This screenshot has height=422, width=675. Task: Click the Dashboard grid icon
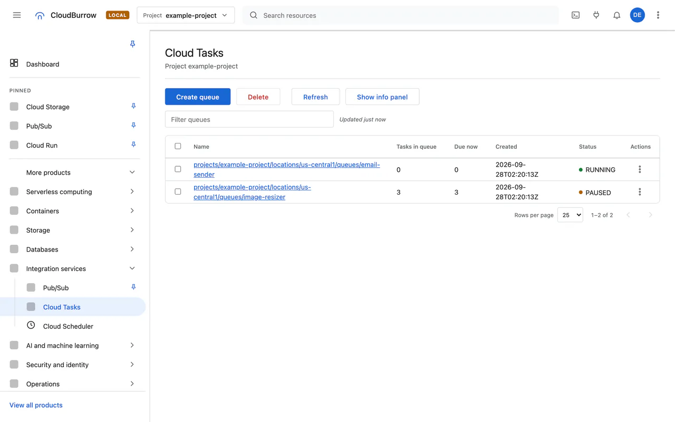(x=14, y=63)
